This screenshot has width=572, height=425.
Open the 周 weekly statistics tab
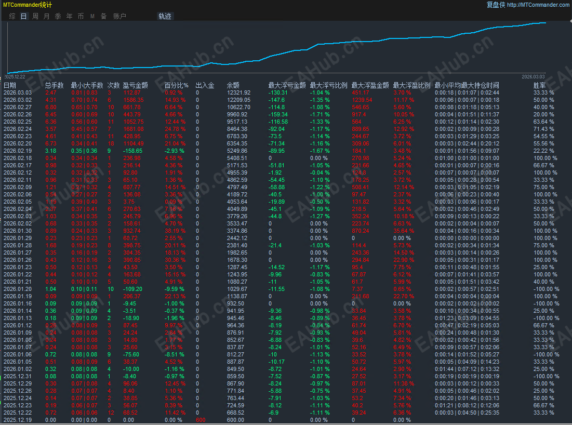35,16
